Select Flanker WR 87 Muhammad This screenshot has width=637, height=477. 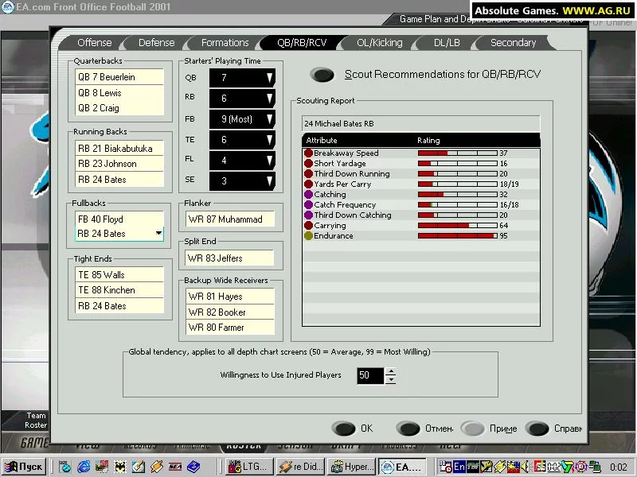[x=230, y=219]
